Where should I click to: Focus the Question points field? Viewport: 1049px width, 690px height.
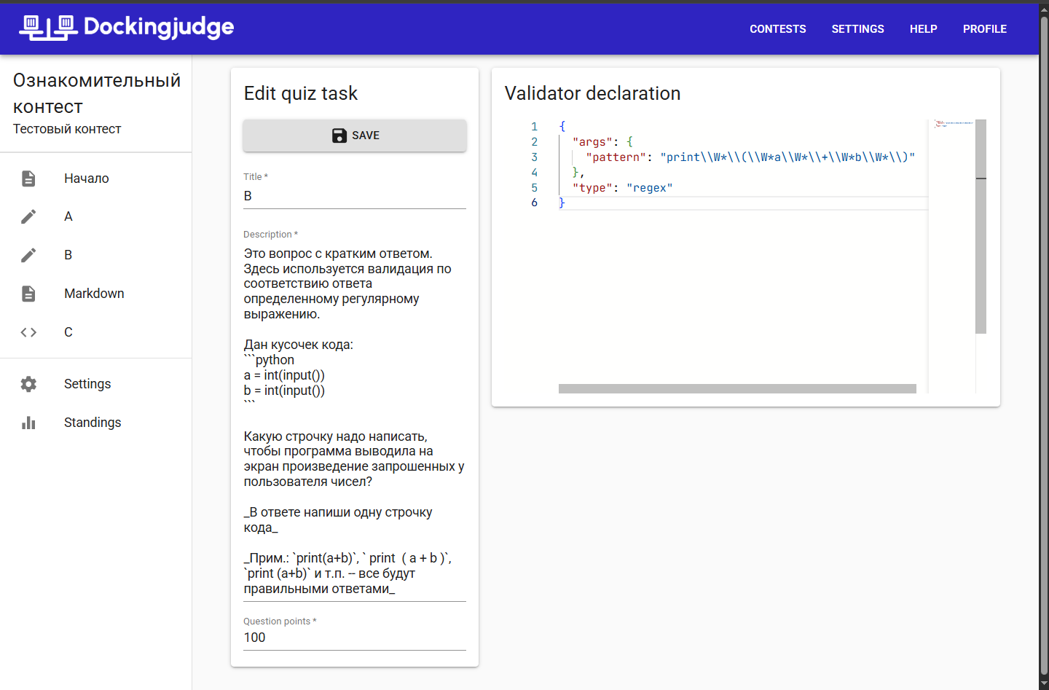(355, 638)
